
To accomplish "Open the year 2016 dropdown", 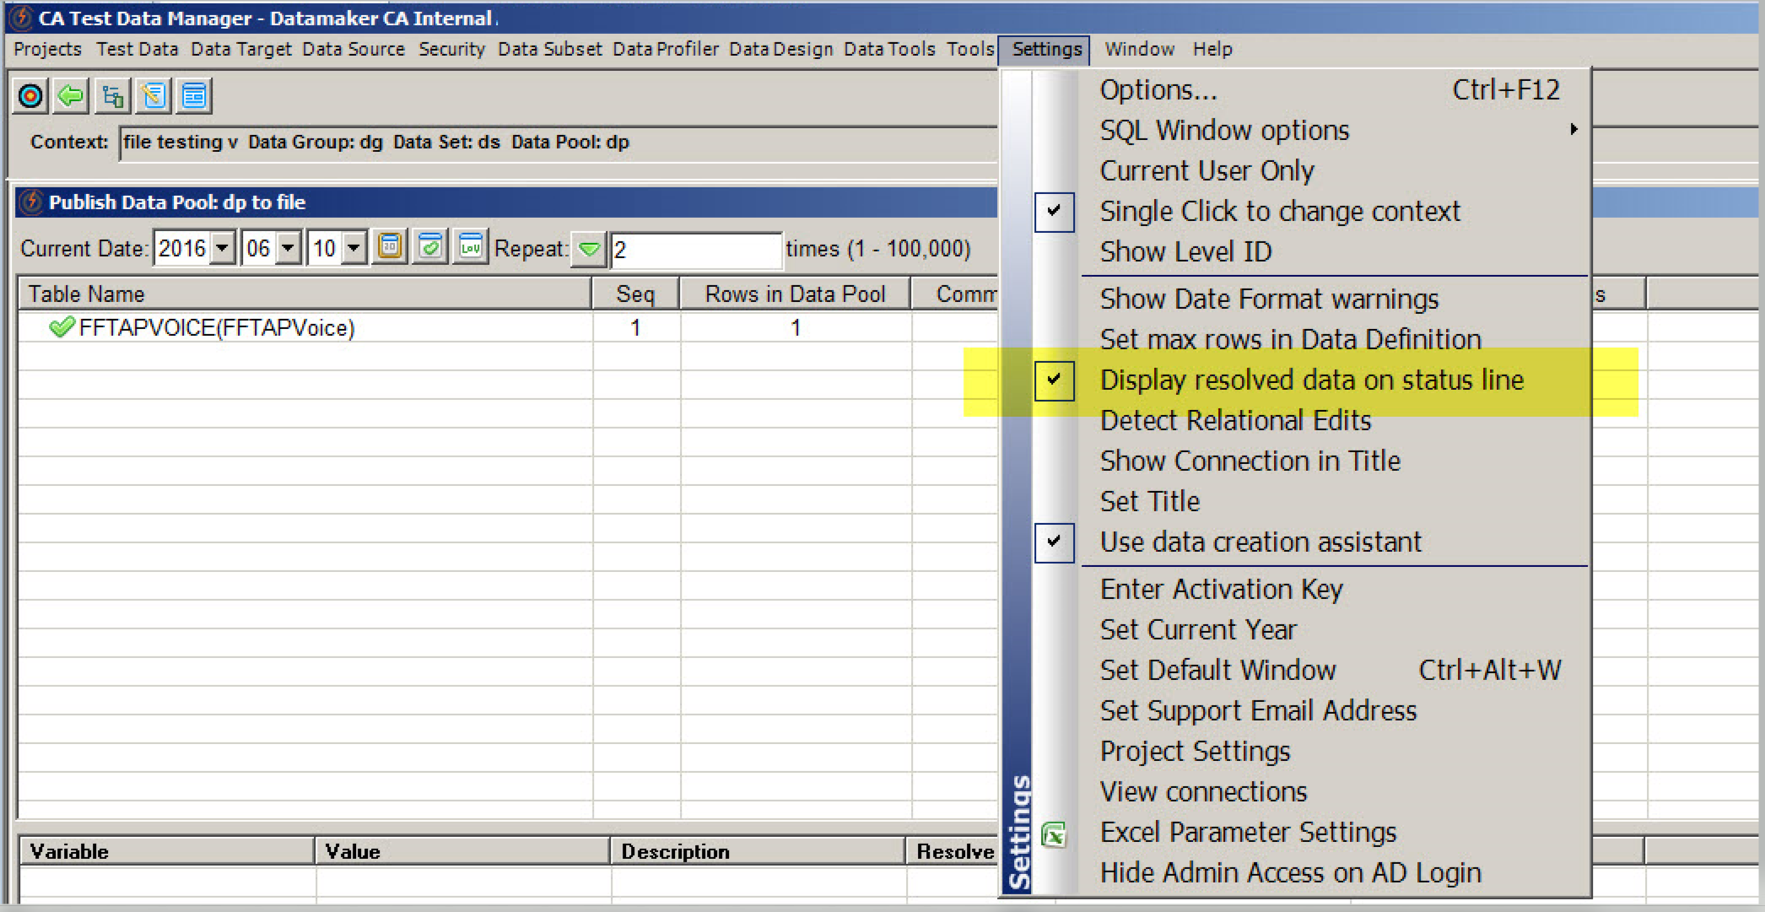I will (223, 249).
